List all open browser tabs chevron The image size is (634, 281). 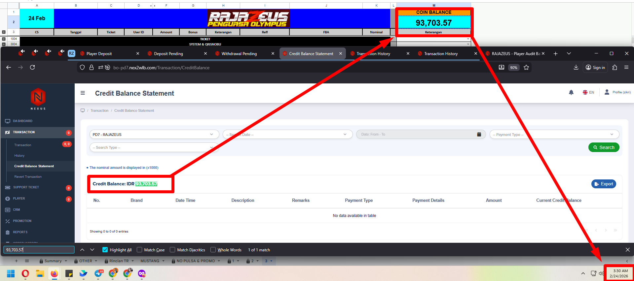[569, 53]
